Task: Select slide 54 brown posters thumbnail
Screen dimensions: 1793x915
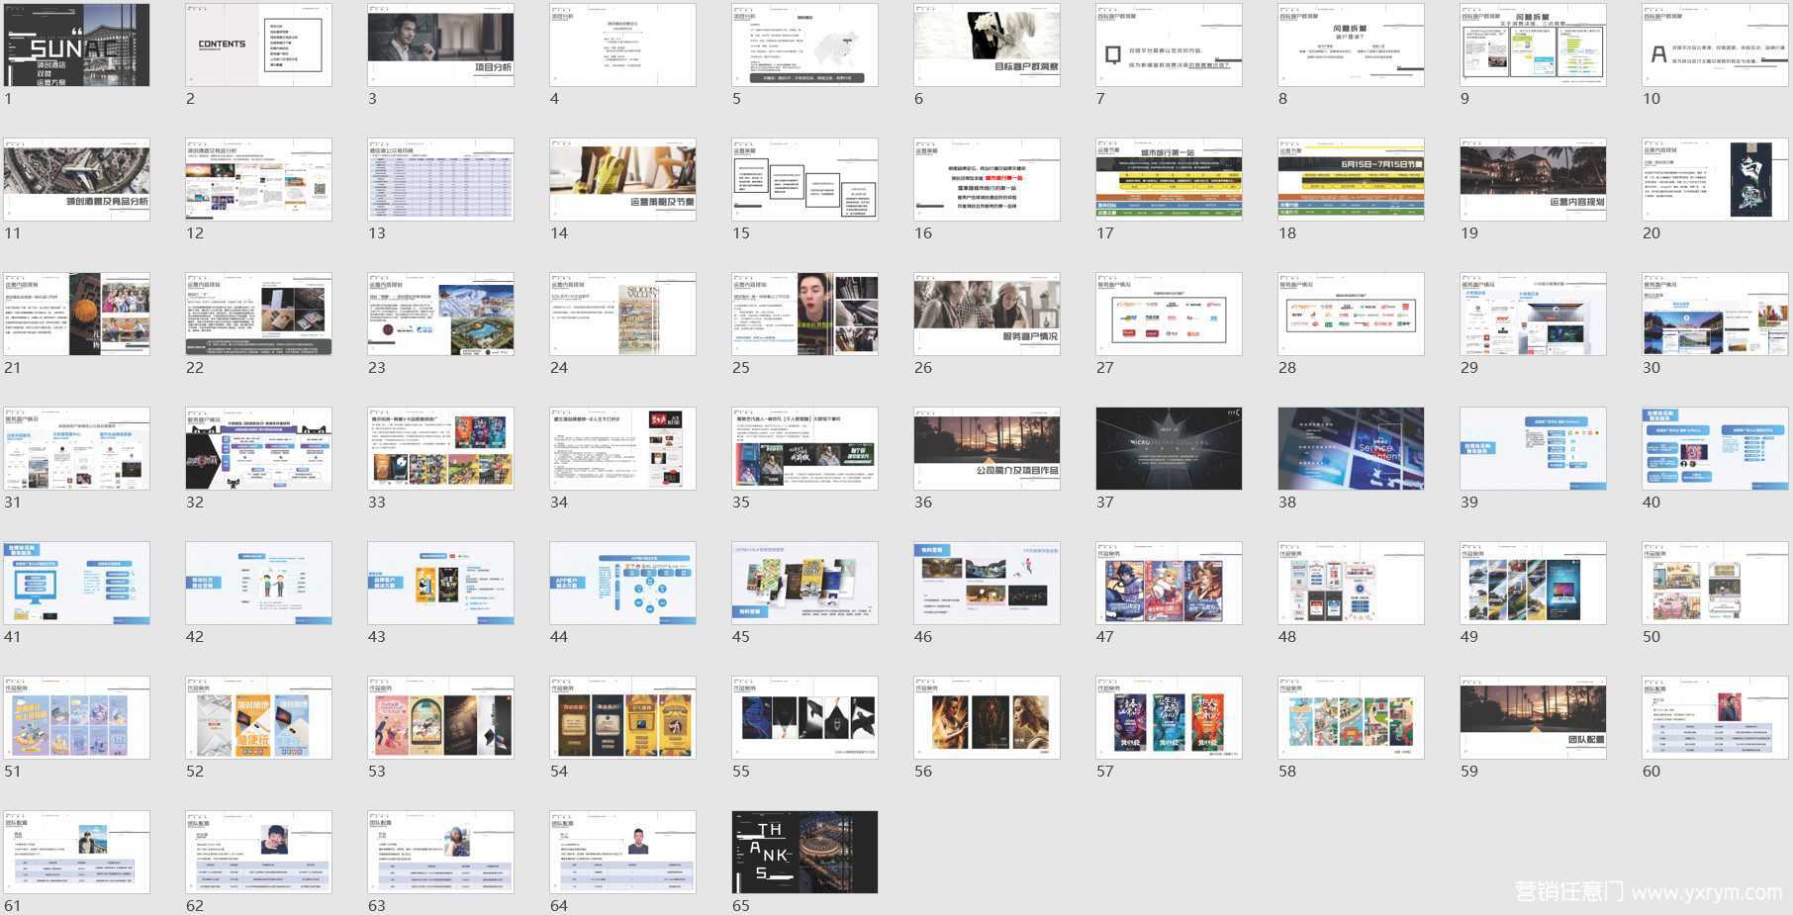Action: (623, 718)
